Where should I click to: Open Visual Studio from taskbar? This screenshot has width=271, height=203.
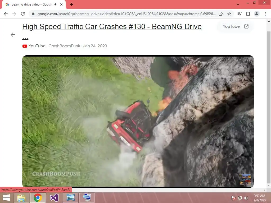click(x=54, y=198)
